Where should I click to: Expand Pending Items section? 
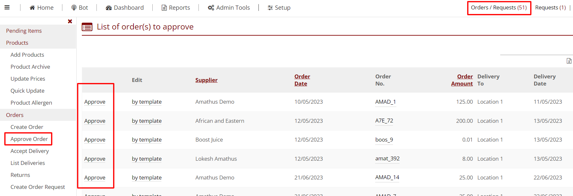[24, 31]
